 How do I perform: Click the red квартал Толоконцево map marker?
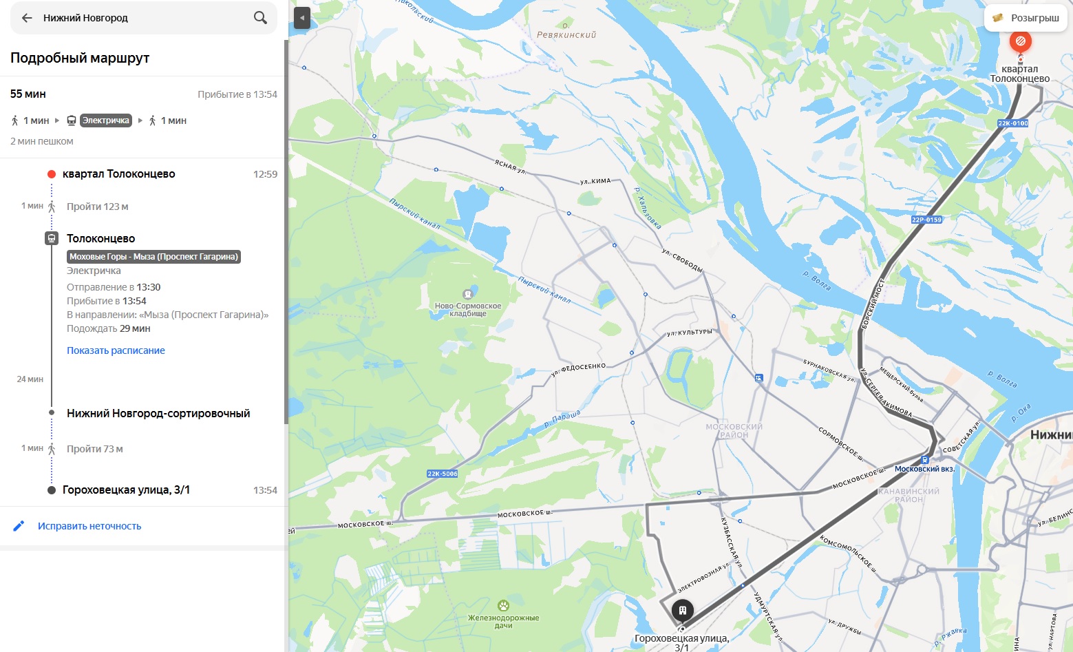(x=1020, y=42)
